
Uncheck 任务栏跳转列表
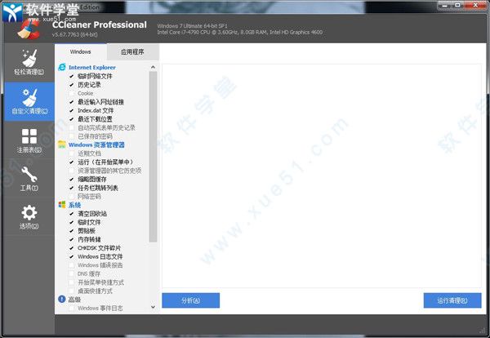(x=72, y=188)
